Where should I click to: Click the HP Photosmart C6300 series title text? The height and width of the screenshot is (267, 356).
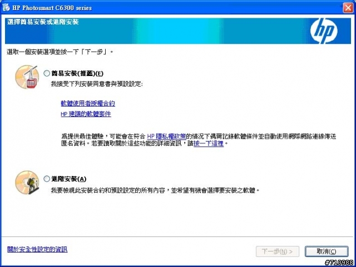[52, 8]
